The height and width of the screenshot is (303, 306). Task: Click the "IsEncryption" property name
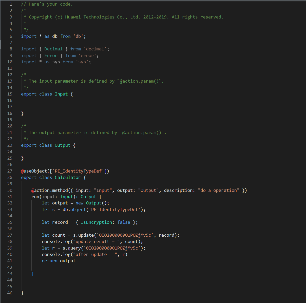(x=97, y=222)
